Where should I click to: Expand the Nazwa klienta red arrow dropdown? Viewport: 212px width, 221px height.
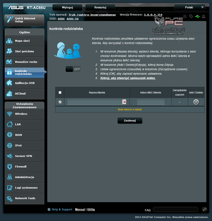click(x=124, y=102)
